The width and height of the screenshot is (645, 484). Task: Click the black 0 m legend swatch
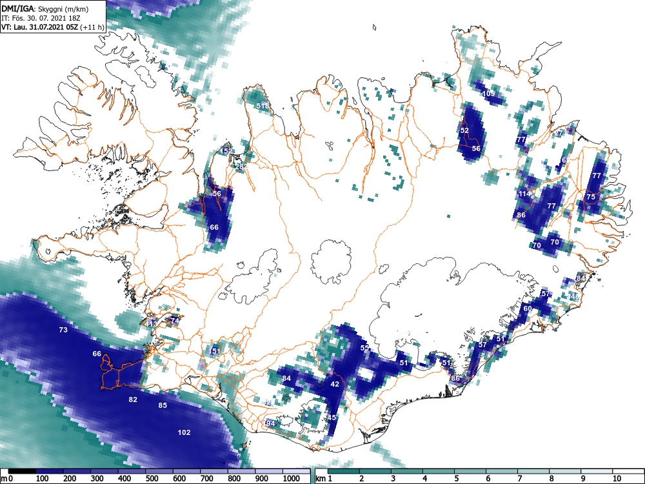click(x=22, y=471)
